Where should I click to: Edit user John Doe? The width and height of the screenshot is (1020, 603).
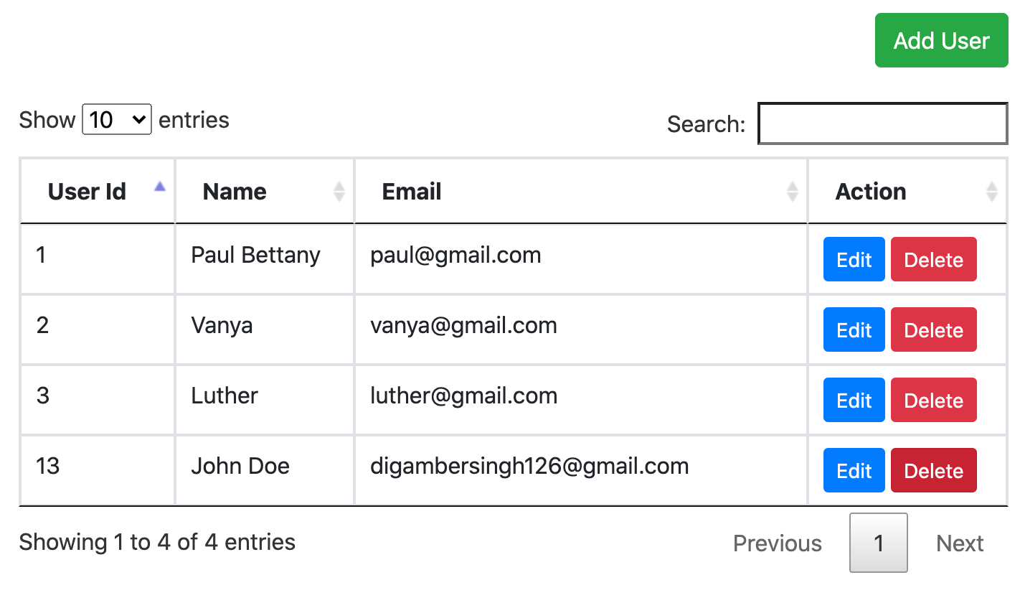[854, 470]
